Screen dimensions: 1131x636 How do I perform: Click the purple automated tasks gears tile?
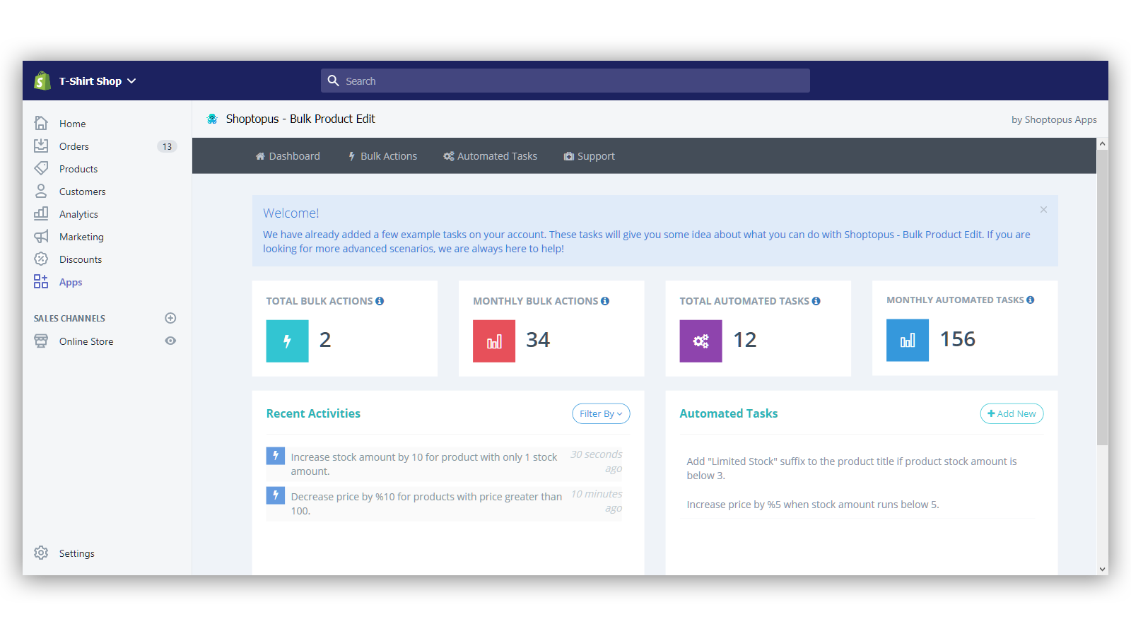701,341
